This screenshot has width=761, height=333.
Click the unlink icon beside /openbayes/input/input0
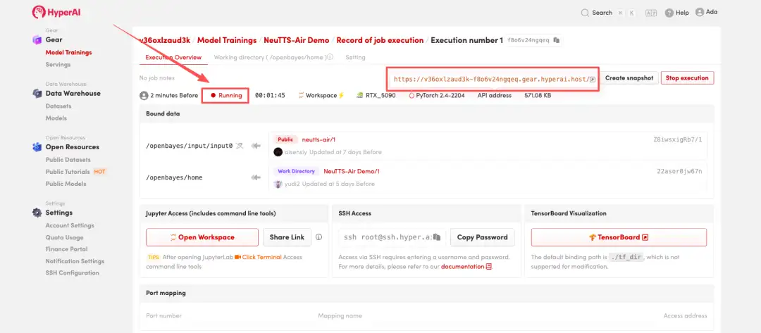(240, 146)
